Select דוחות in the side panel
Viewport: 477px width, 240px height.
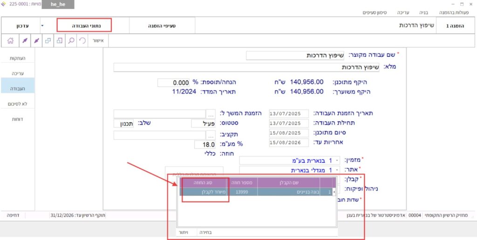pos(18,119)
